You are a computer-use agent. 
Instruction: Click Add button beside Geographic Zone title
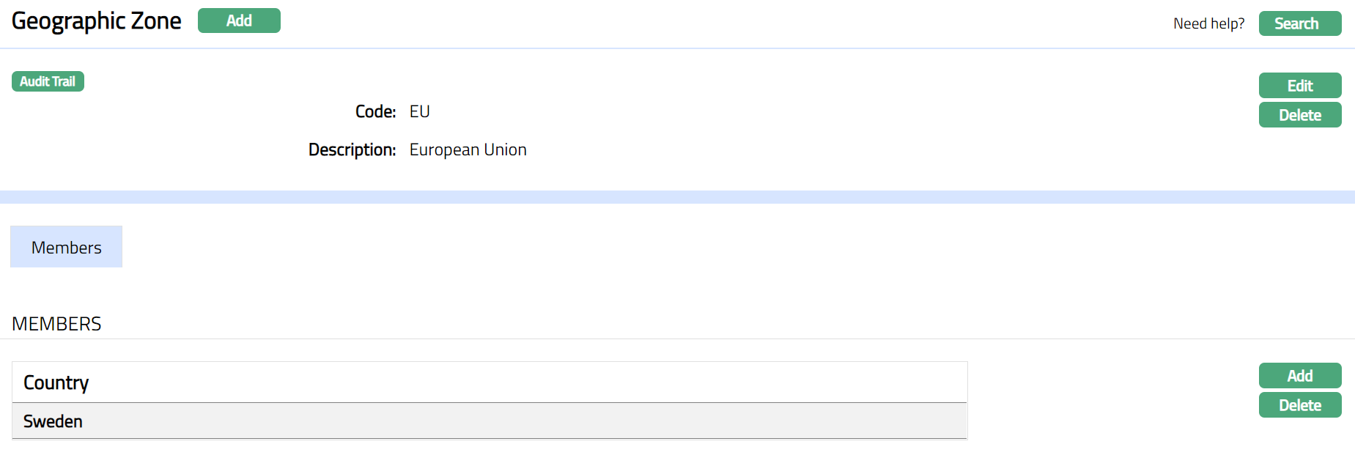coord(239,21)
